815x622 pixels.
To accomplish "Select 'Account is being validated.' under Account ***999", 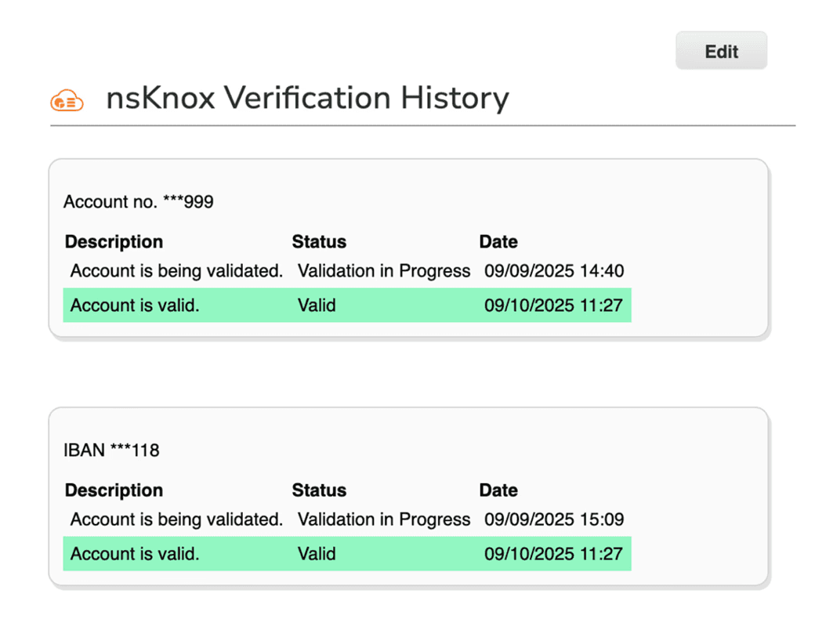I will [x=177, y=271].
